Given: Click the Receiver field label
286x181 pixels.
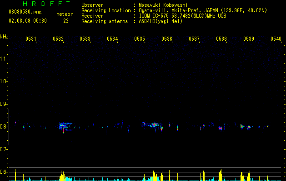Looking at the screenshot, I should [x=92, y=16].
